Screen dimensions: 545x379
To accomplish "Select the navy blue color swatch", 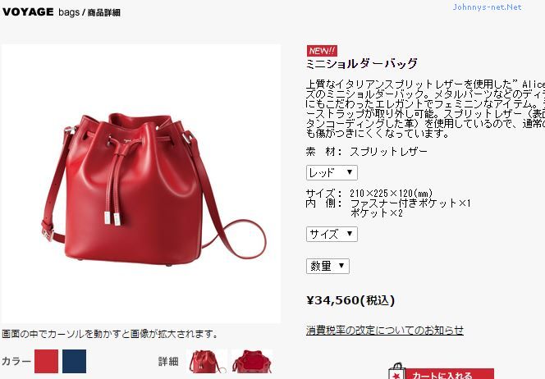I will [x=75, y=361].
